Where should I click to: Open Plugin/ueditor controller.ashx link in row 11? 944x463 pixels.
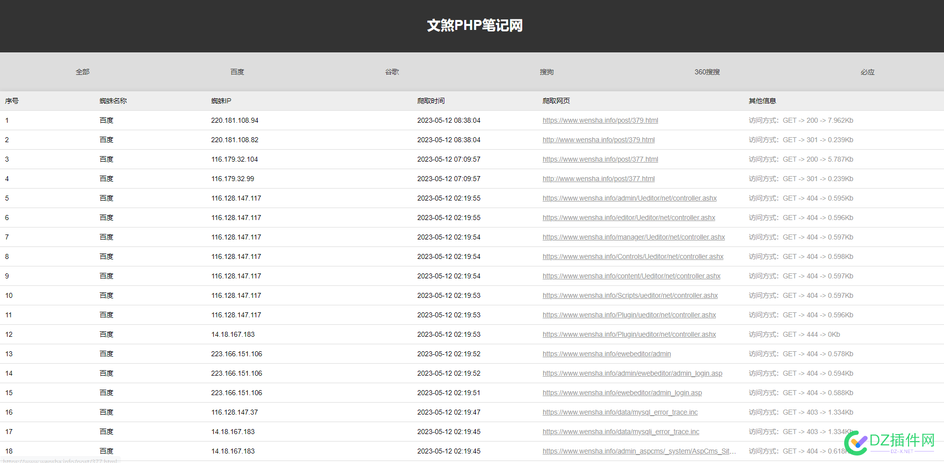(x=629, y=315)
